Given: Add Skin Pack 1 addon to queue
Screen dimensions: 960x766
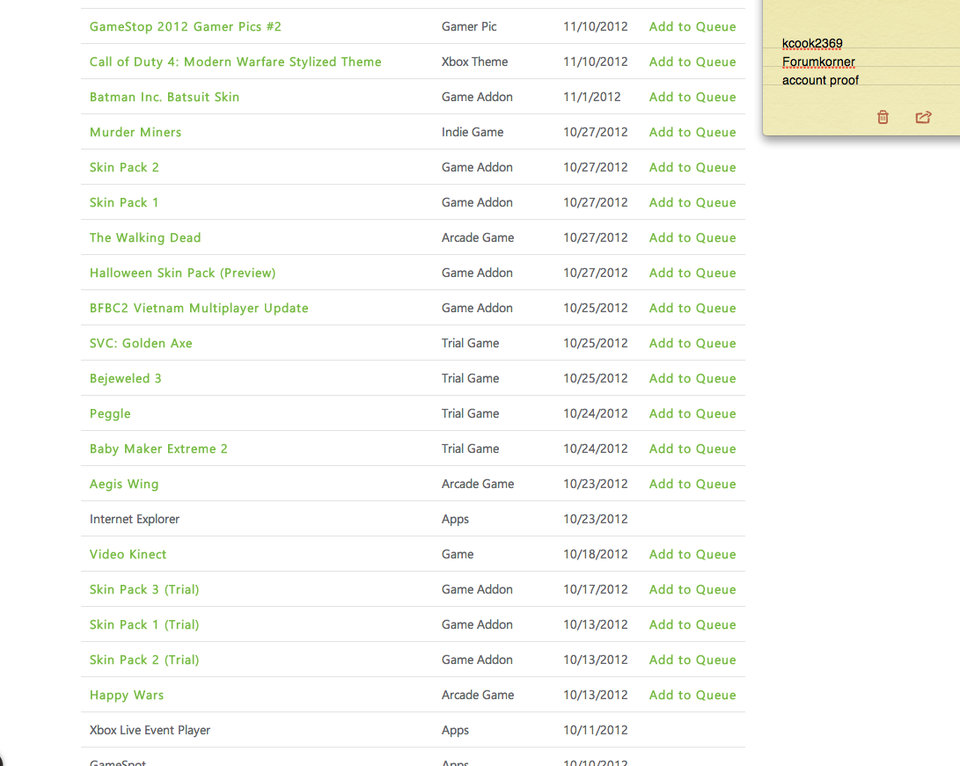Looking at the screenshot, I should 693,202.
